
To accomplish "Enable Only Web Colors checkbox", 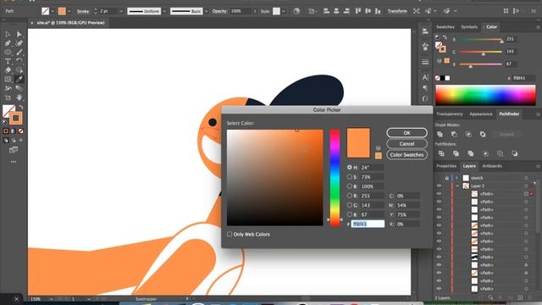I will click(x=230, y=234).
